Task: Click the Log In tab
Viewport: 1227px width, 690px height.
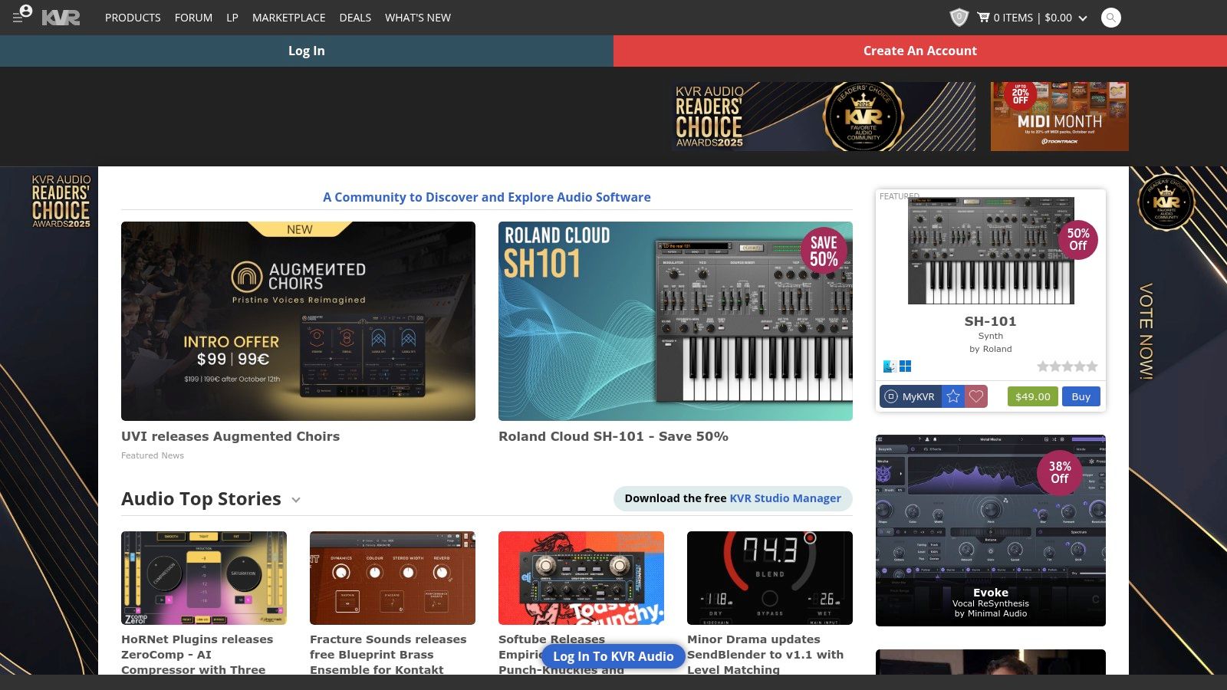Action: pos(307,51)
